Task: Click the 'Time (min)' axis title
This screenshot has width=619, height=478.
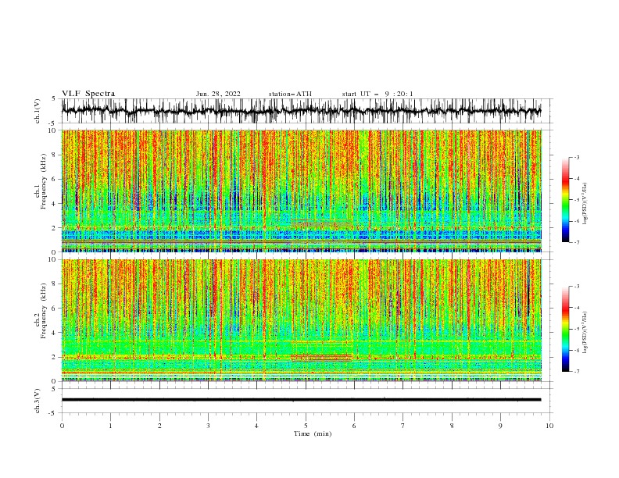Action: [313, 433]
